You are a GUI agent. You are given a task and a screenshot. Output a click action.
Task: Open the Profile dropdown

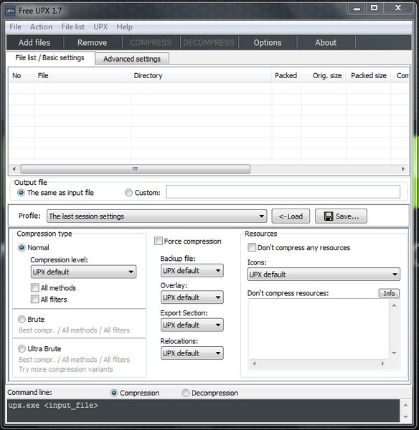coord(157,216)
